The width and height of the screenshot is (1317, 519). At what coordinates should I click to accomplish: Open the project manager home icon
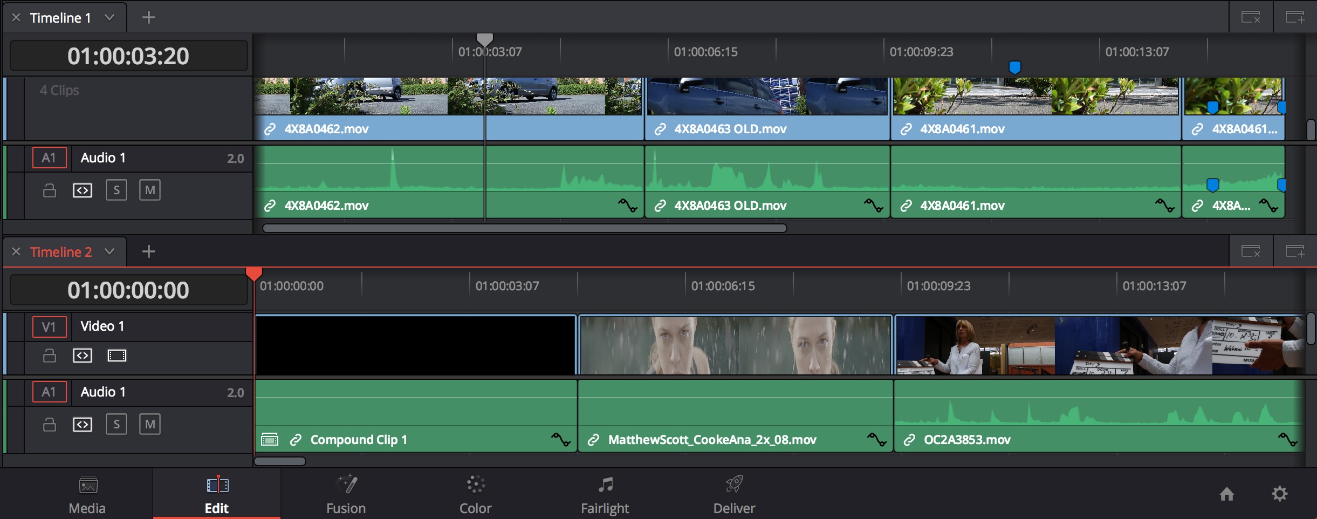[x=1226, y=494]
